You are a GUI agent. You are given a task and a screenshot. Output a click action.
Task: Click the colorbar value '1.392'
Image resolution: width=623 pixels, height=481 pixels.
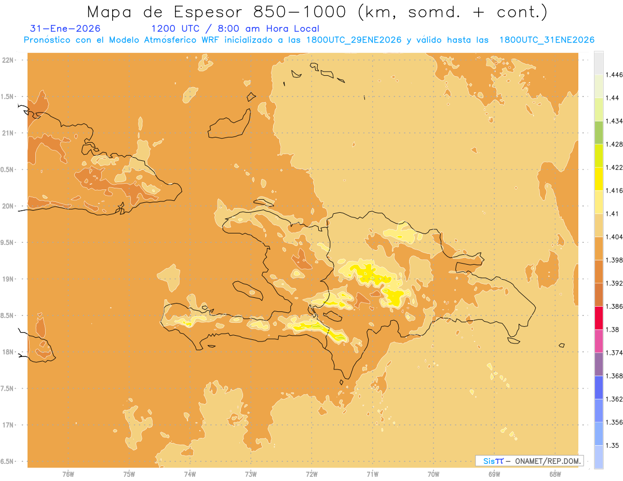click(x=614, y=283)
